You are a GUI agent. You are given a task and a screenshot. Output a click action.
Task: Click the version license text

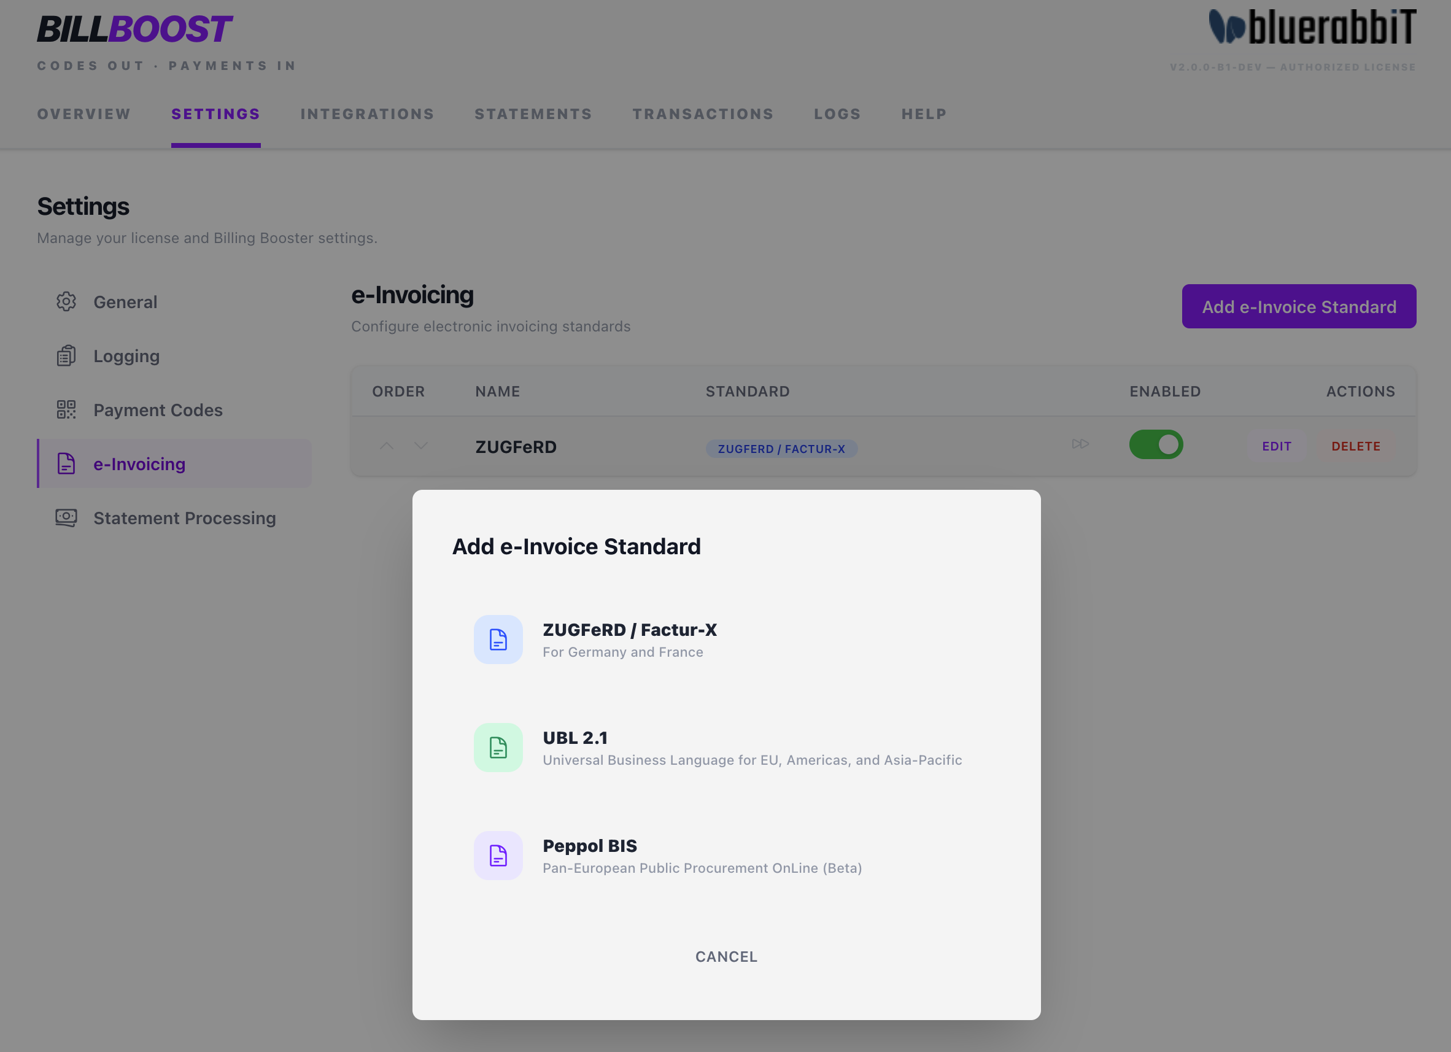[x=1293, y=67]
